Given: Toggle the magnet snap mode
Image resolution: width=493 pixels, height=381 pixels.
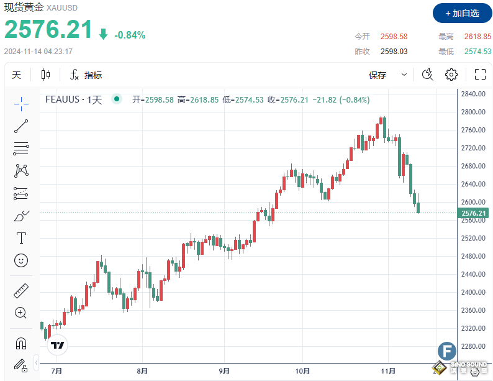Looking at the screenshot, I should [21, 343].
